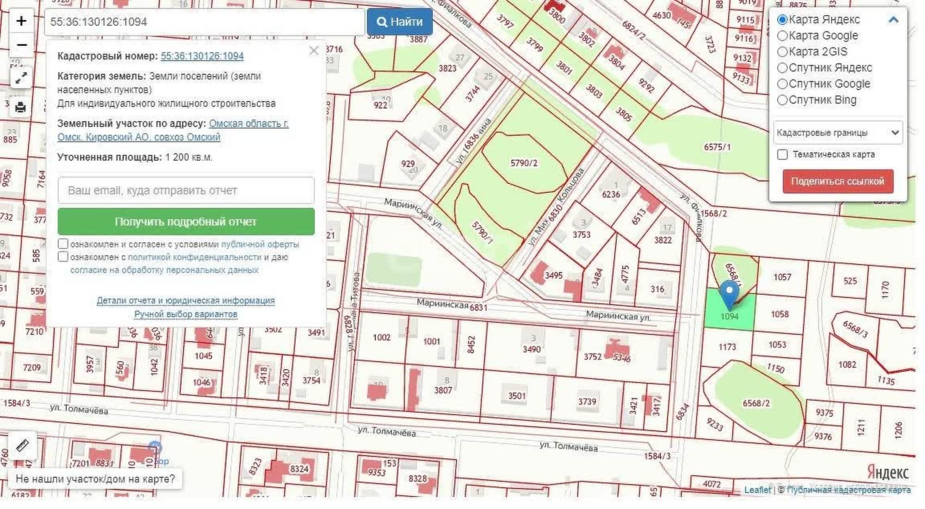Click the email input field
Screen dimensions: 925x509
pos(186,190)
